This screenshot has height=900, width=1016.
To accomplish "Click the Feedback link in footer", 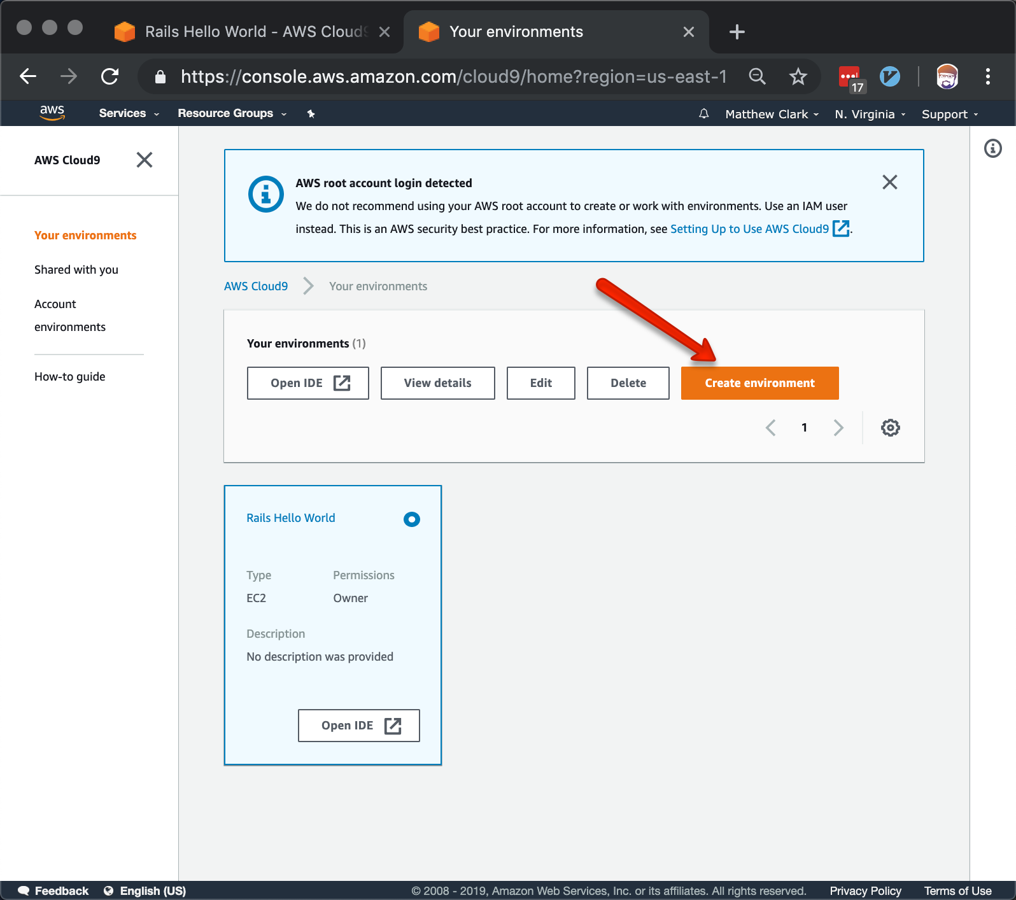I will pyautogui.click(x=53, y=891).
